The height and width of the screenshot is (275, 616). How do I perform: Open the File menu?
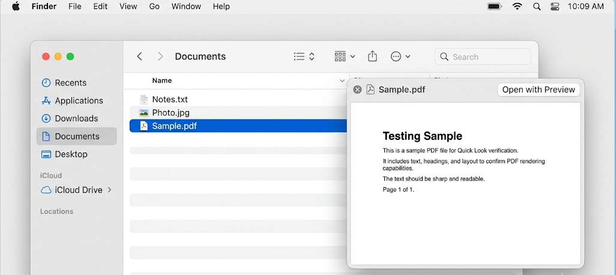(74, 6)
